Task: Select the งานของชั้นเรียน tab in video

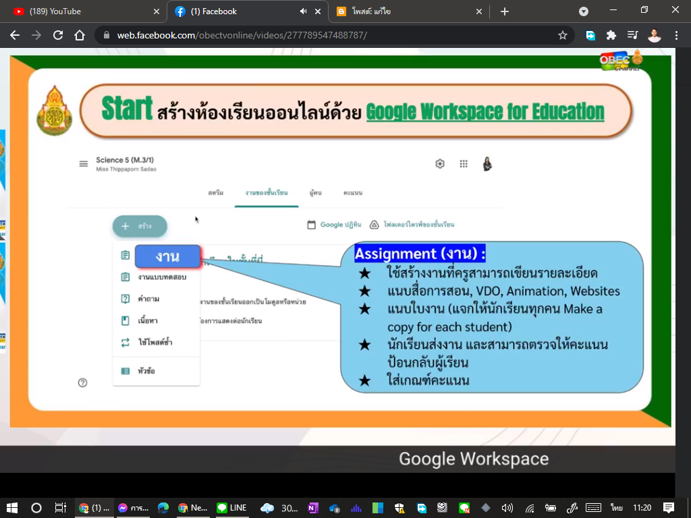Action: [x=267, y=193]
